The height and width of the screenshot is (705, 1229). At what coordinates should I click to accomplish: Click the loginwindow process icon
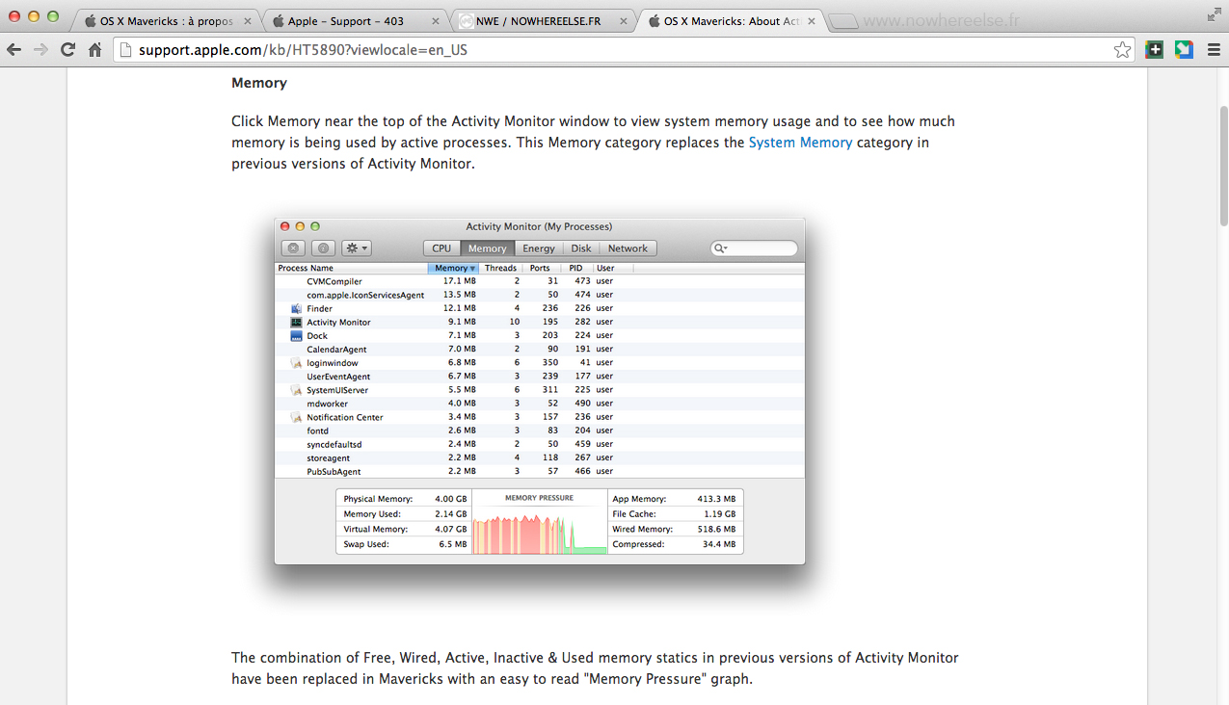pyautogui.click(x=296, y=363)
